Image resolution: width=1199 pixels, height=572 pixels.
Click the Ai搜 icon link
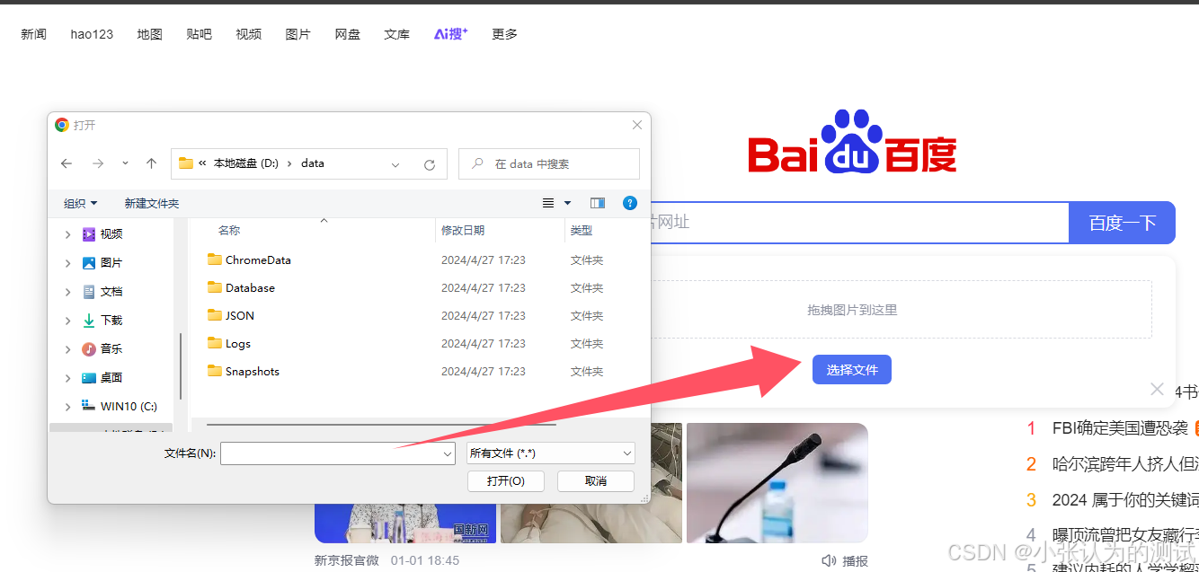450,33
